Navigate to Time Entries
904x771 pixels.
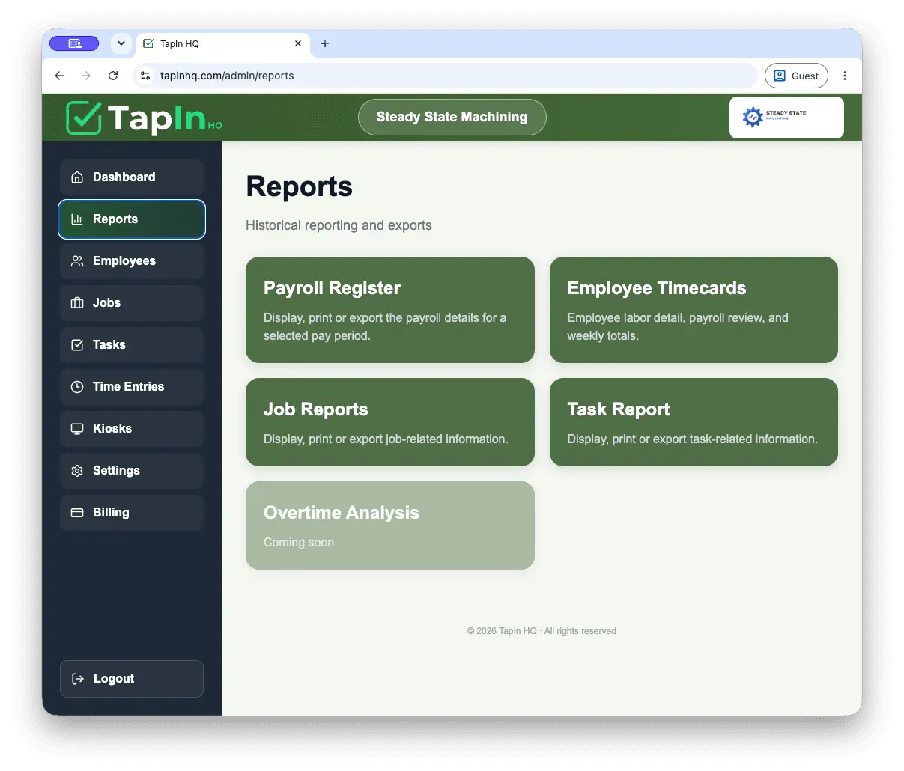(x=132, y=387)
